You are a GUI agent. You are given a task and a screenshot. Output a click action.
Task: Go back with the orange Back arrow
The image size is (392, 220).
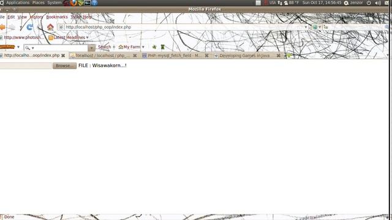(x=2, y=27)
